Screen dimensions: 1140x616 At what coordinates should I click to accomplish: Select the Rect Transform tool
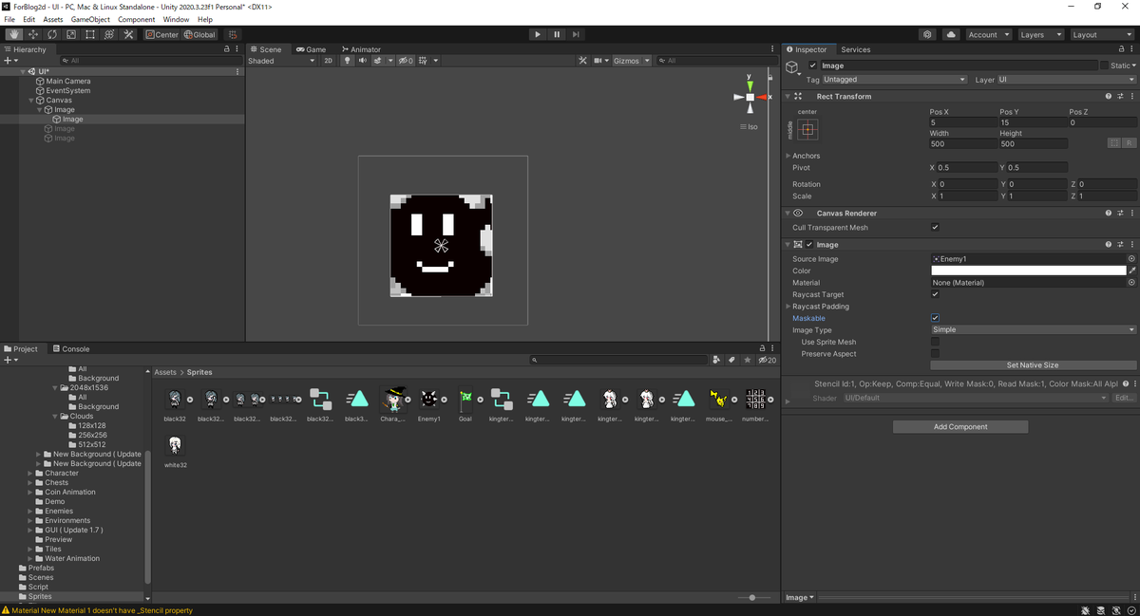[89, 34]
